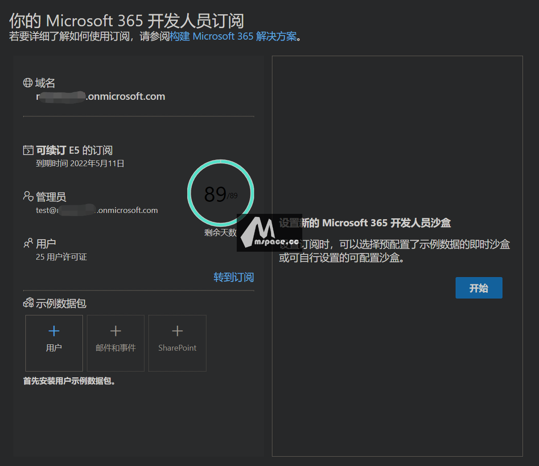Click the 可续订 E5 的订阅 title
Screen dimensions: 539x466
pos(74,150)
